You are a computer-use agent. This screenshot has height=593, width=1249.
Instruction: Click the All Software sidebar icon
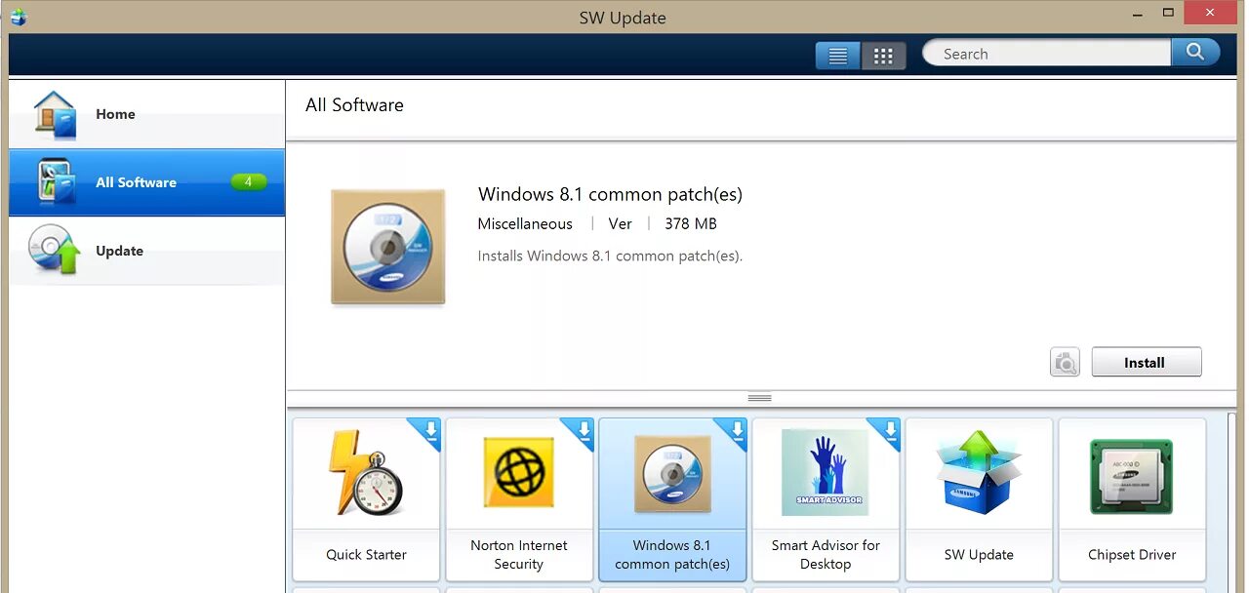(57, 182)
